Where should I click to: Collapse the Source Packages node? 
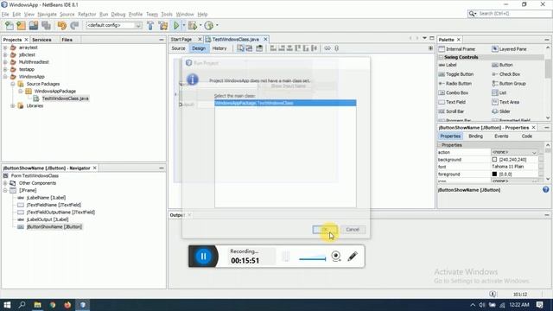pos(13,84)
